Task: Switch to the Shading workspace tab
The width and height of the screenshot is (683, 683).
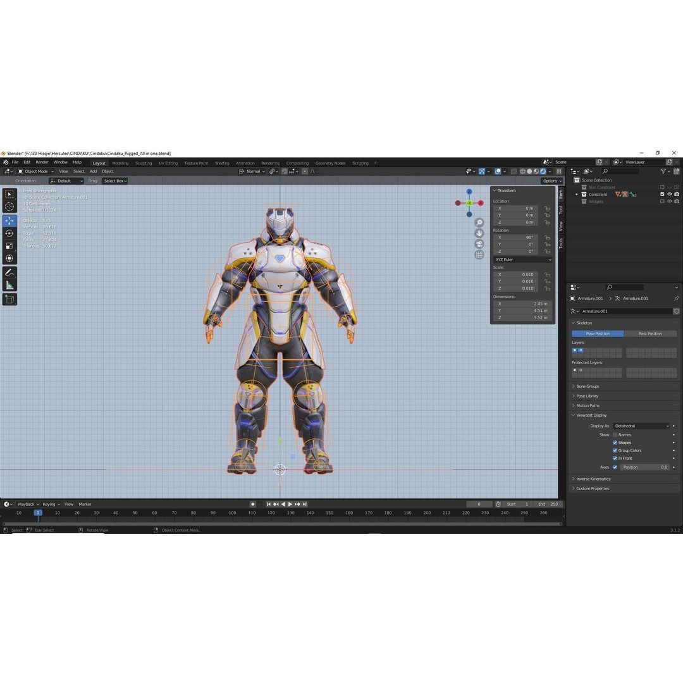Action: tap(222, 163)
